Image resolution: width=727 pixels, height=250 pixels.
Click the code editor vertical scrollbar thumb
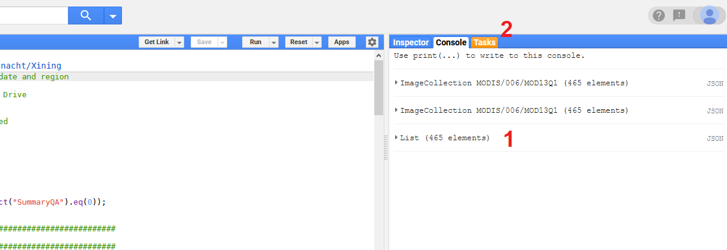coord(378,87)
